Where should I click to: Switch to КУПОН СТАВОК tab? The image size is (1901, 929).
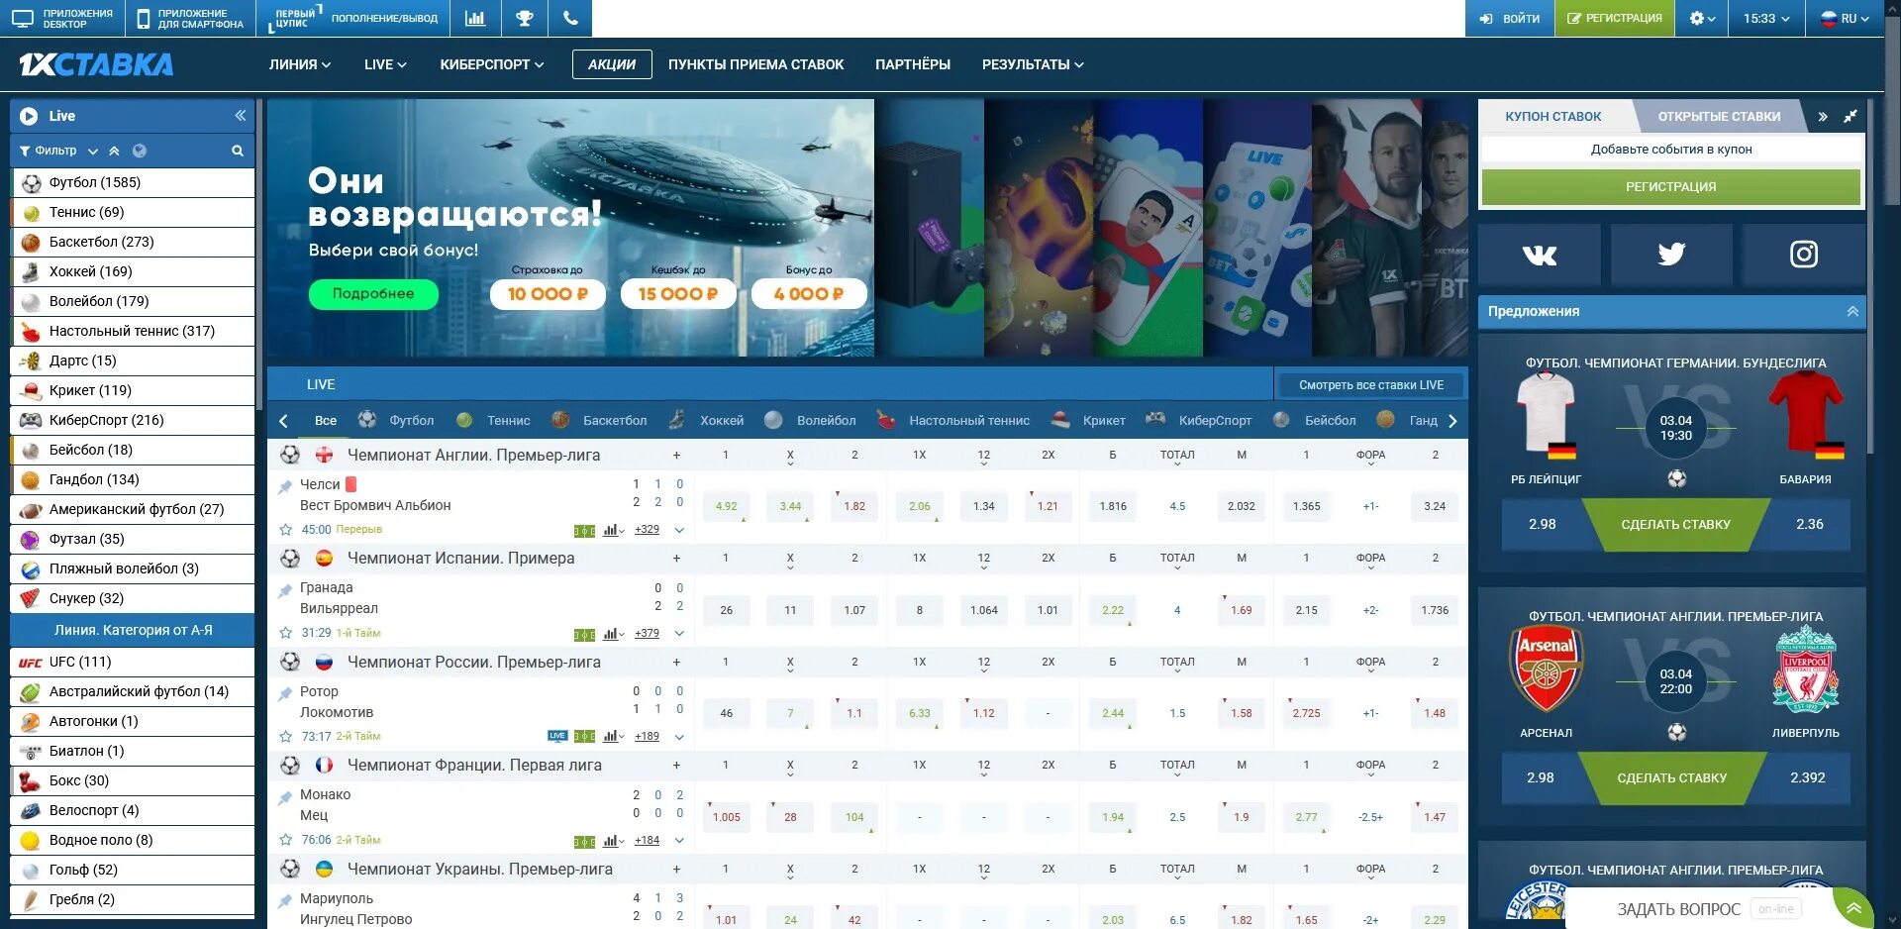pyautogui.click(x=1552, y=116)
